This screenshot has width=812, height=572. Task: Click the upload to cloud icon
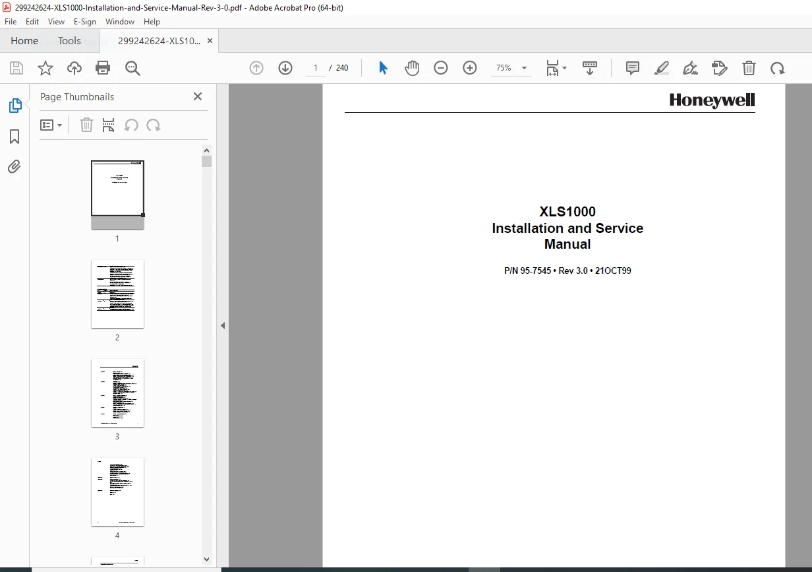tap(74, 68)
